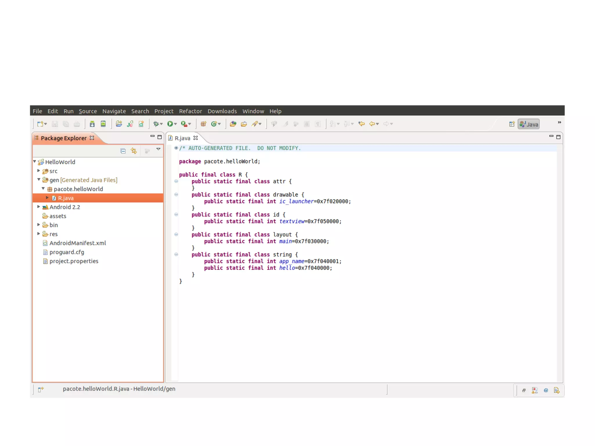Open Package Explorer view menu dropdown
The width and height of the screenshot is (595, 446).
click(158, 149)
